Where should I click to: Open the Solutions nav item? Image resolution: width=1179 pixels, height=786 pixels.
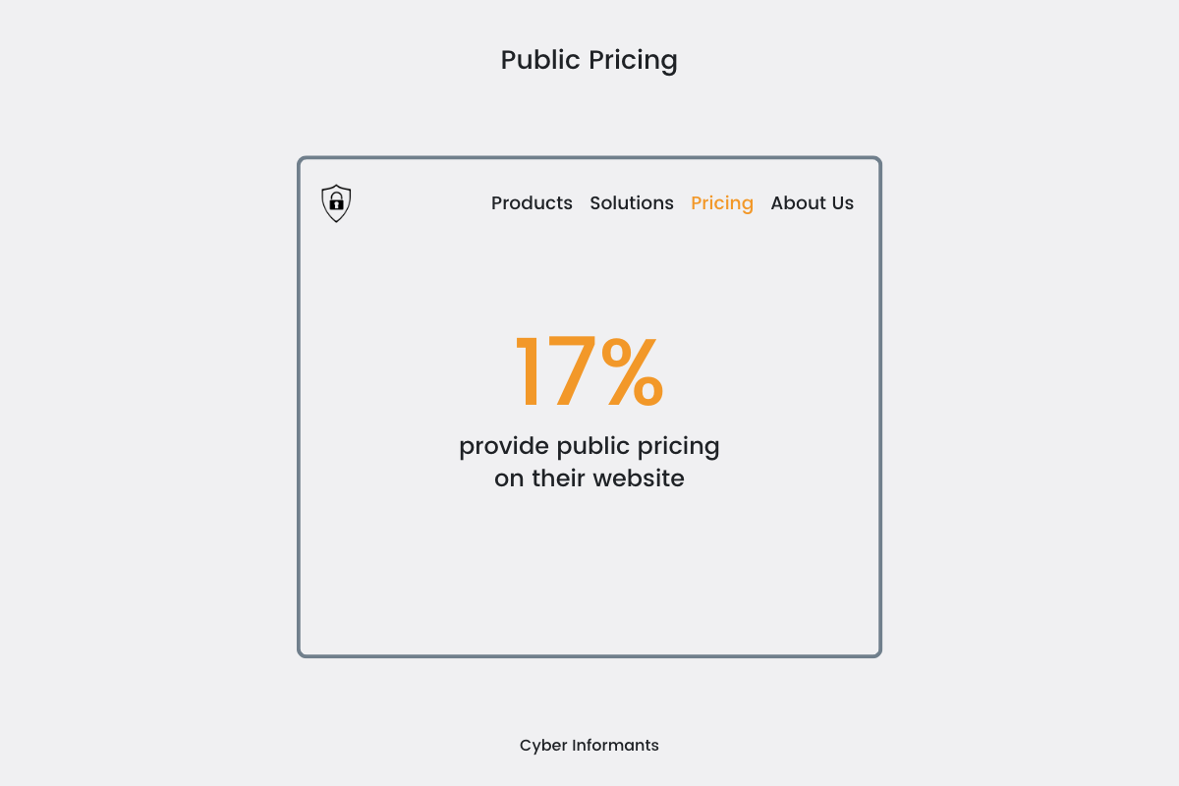[x=632, y=203]
